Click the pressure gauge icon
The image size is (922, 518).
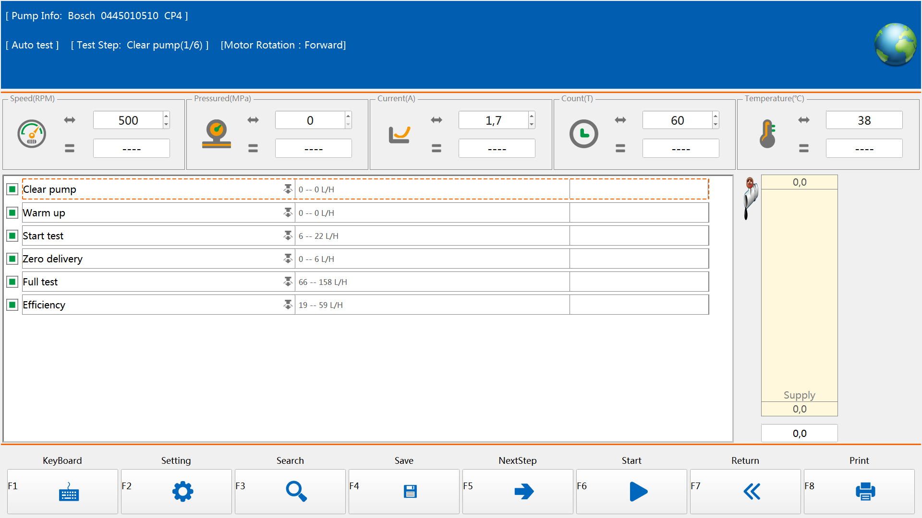[x=217, y=134]
